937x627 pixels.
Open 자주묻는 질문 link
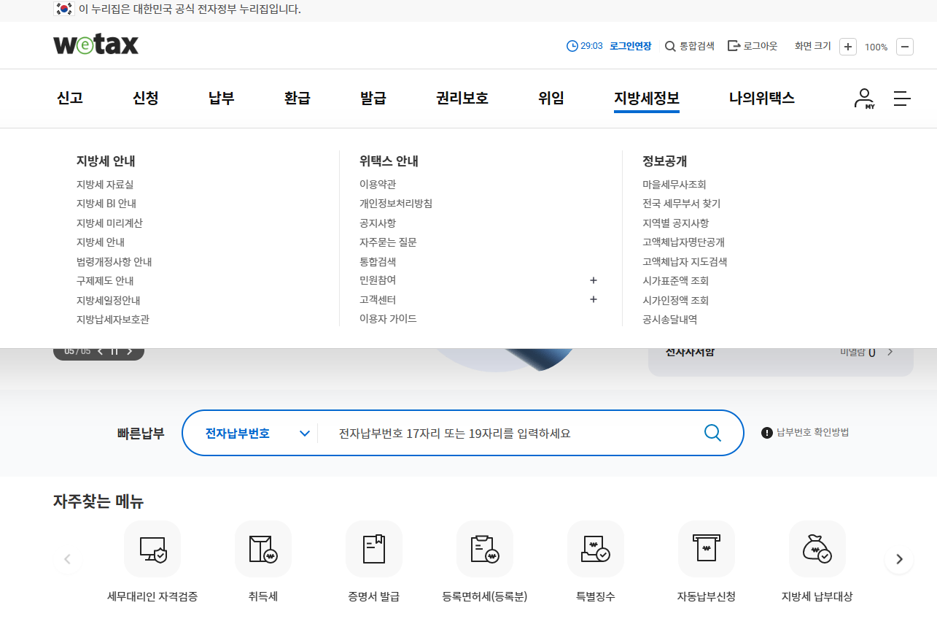[388, 242]
